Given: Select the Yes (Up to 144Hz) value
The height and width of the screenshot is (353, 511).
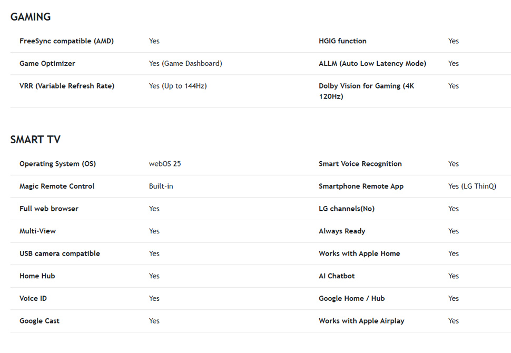Looking at the screenshot, I should point(178,86).
